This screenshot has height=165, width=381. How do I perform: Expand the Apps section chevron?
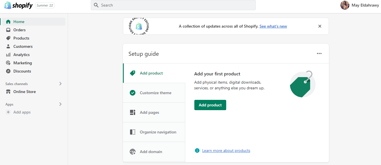[x=60, y=104]
